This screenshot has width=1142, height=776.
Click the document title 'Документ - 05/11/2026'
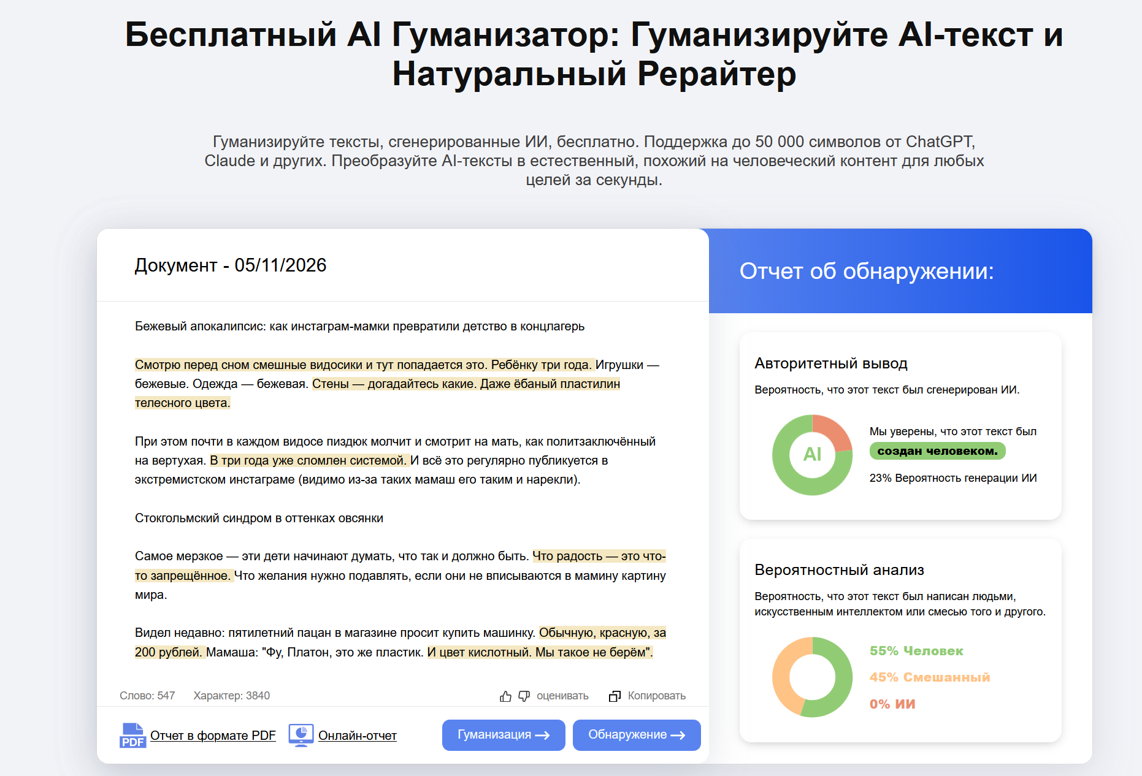point(231,265)
